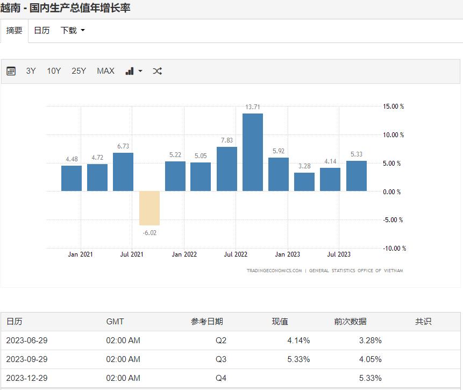Click the bar chart type icon

click(x=131, y=70)
